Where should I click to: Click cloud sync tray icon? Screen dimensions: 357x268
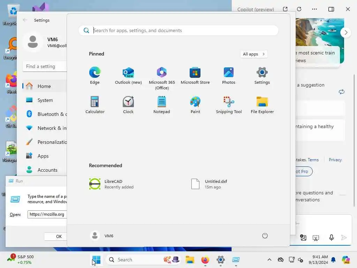(281, 260)
